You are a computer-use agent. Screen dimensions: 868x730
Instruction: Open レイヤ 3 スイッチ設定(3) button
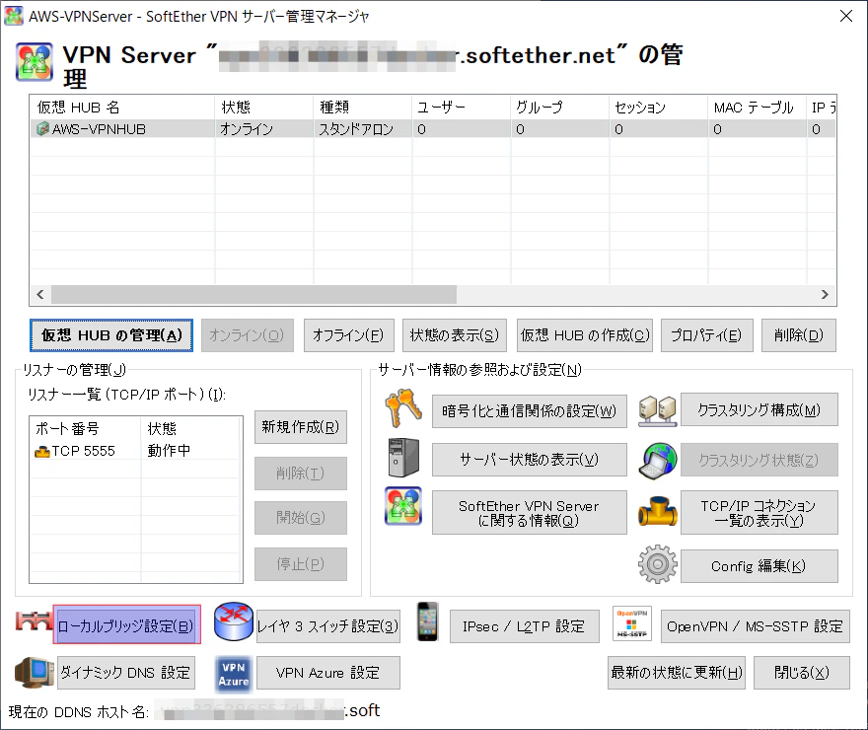click(327, 626)
